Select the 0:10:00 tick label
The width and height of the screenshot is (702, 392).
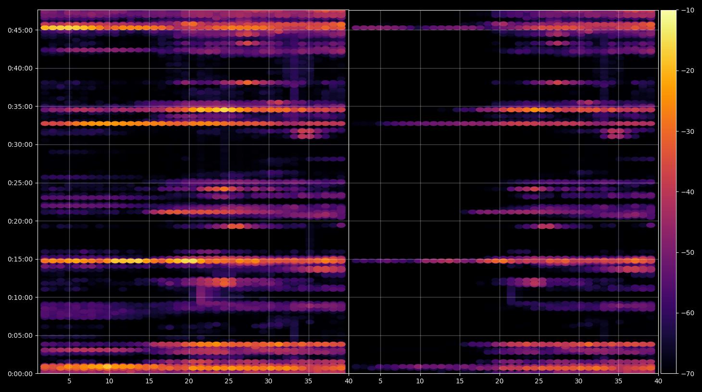20,297
